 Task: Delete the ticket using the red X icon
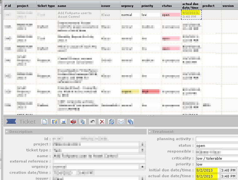pos(102,122)
